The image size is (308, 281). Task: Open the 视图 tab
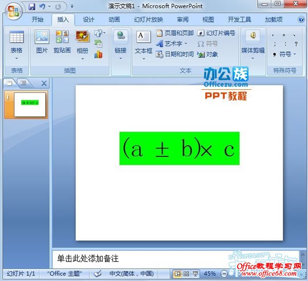(x=208, y=19)
